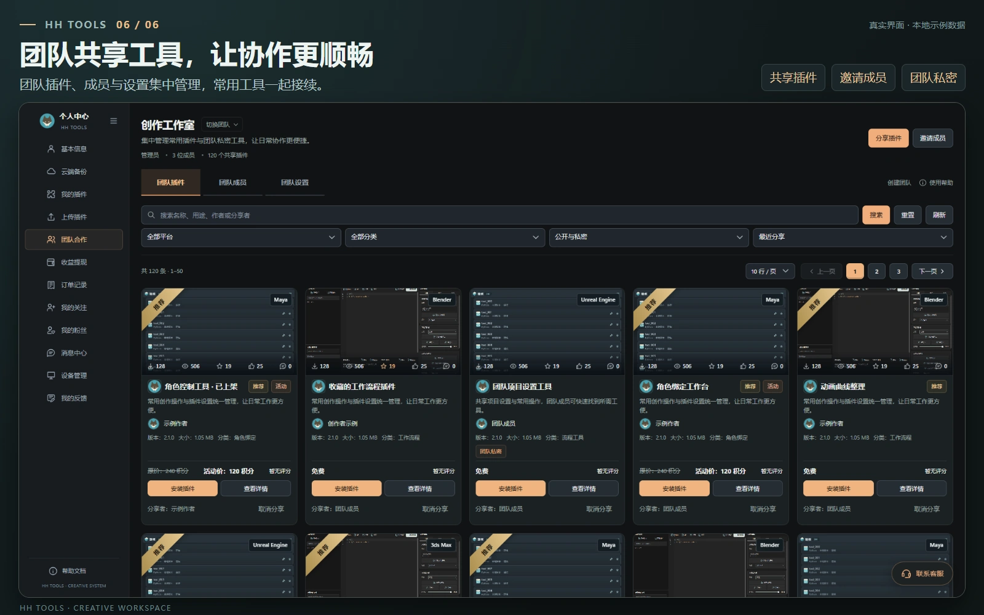
Task: Go to page 3 of results
Action: pyautogui.click(x=899, y=271)
